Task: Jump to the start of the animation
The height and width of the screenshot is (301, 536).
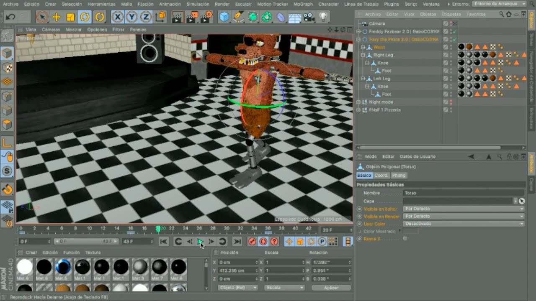Action: tap(163, 241)
